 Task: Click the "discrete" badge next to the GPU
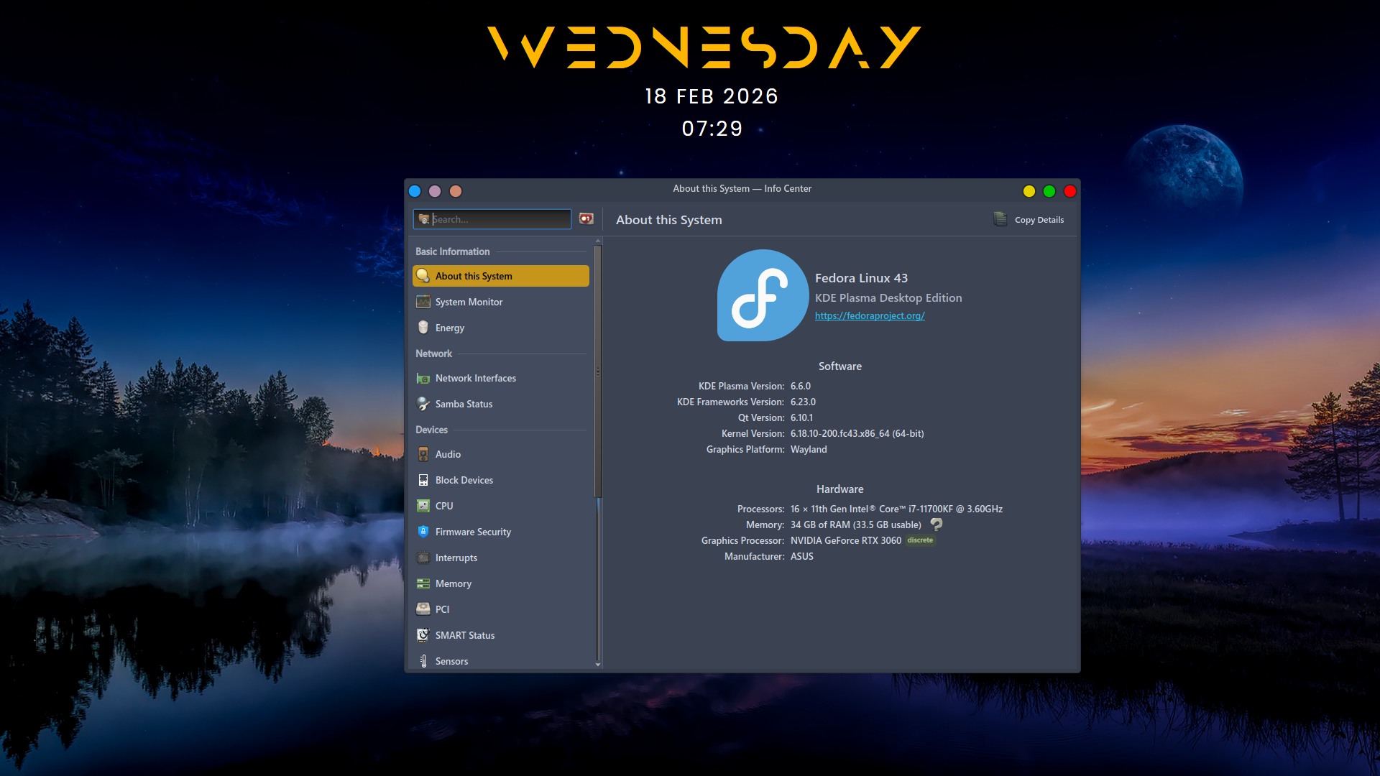point(920,540)
